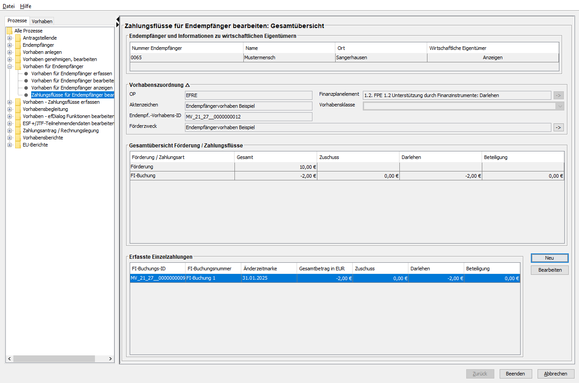Select the Vorhaben genehmigen, bearbeiten folder icon
The width and height of the screenshot is (579, 383).
coord(18,59)
